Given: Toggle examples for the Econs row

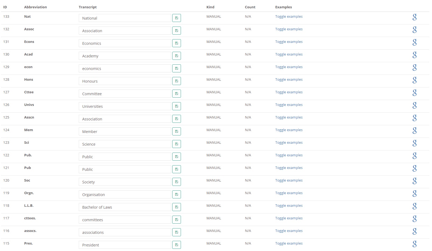Looking at the screenshot, I should click(289, 42).
